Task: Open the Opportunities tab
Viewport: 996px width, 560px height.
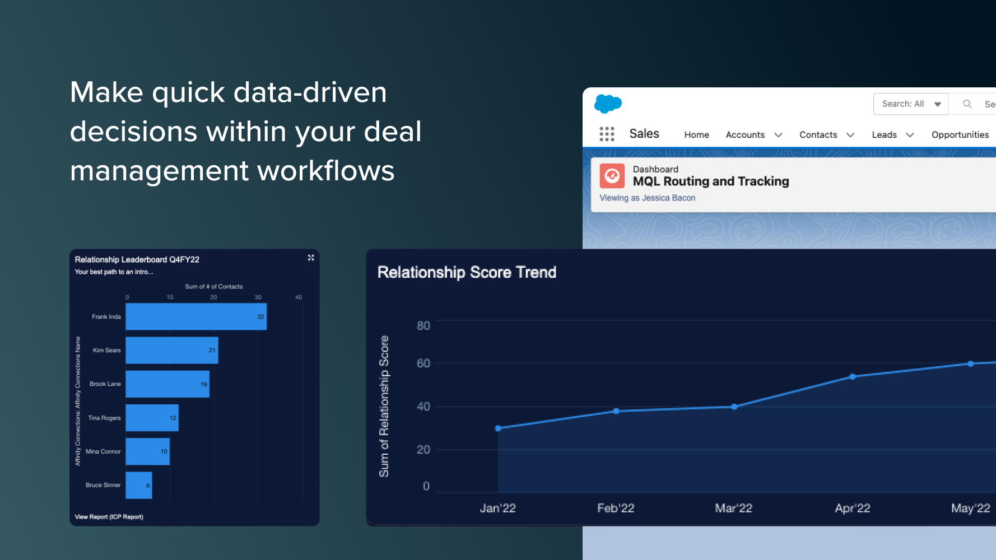Action: click(960, 135)
